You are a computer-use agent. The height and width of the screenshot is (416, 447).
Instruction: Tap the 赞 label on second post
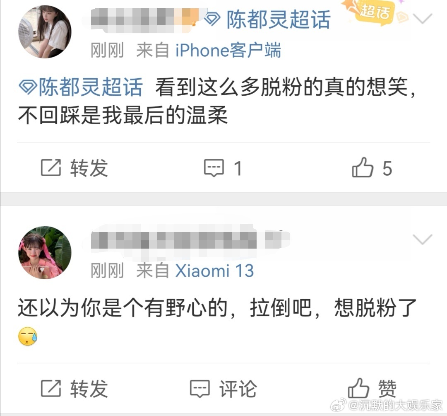tap(387, 389)
